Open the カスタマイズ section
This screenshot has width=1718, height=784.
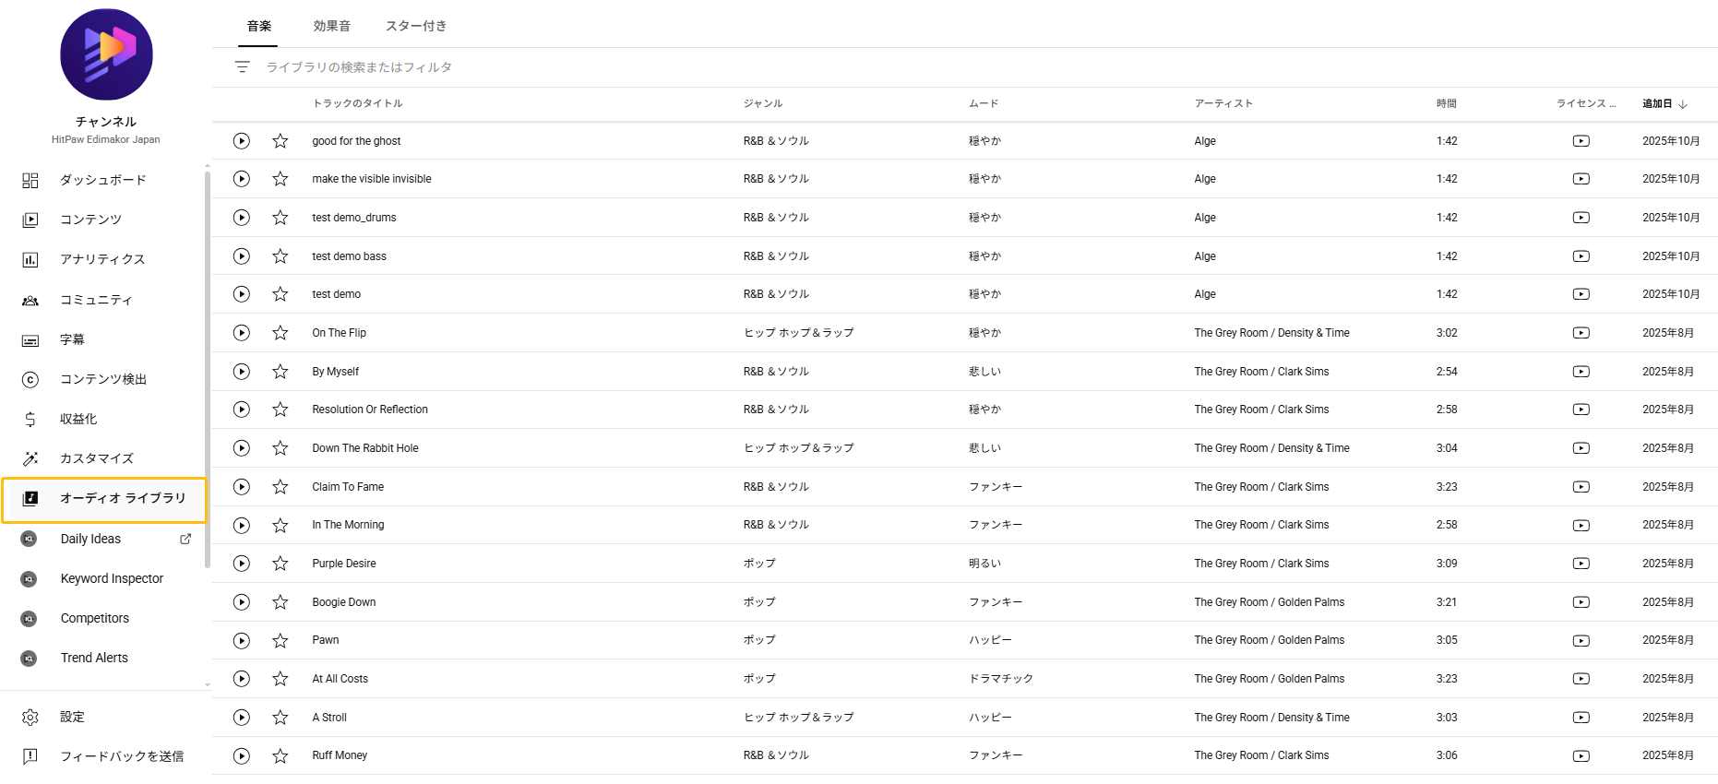coord(95,458)
